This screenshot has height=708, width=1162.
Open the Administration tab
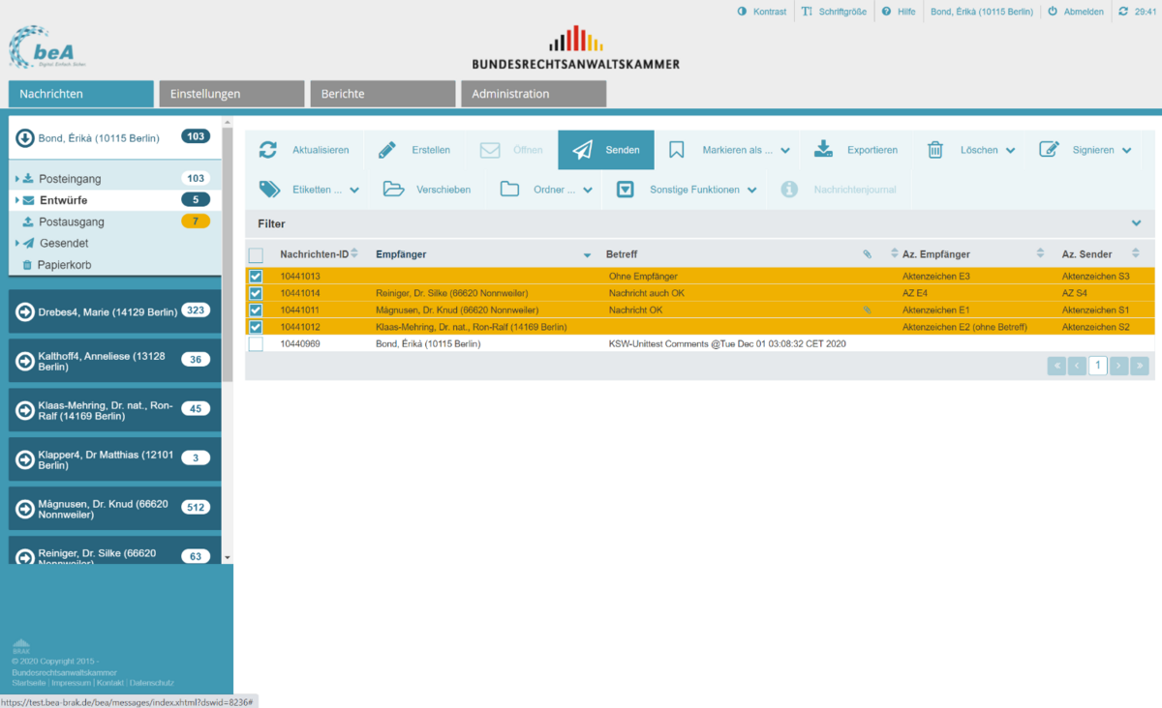534,94
